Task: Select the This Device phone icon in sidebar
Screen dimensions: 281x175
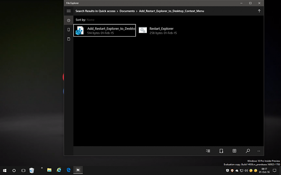Action: click(69, 29)
